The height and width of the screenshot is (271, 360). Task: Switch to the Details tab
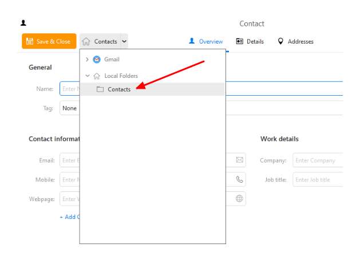pos(250,41)
